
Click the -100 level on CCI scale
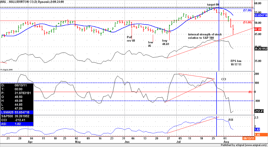point(257,101)
